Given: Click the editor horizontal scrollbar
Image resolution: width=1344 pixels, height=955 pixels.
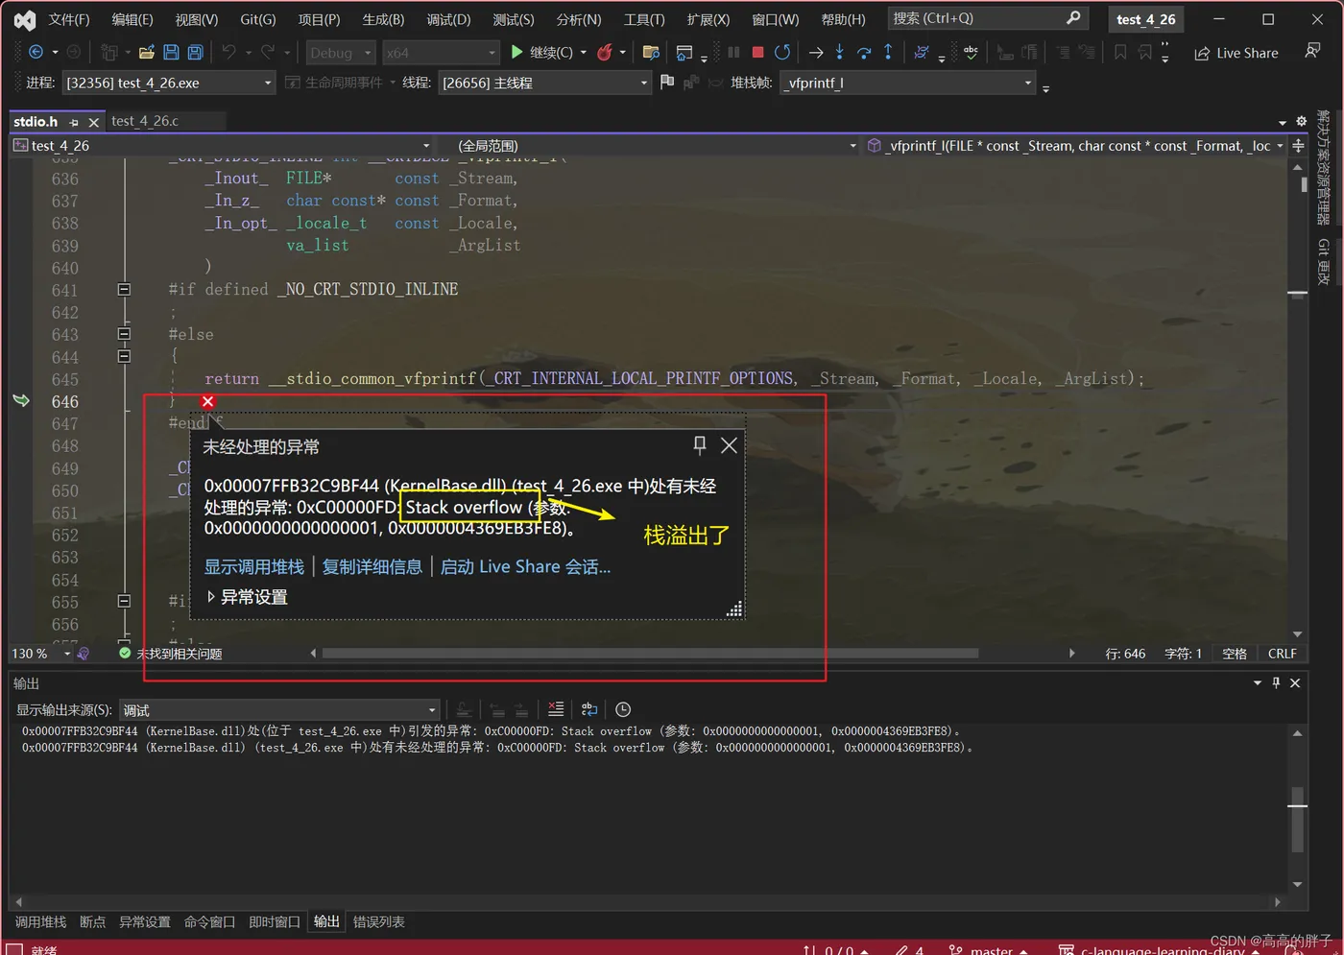Looking at the screenshot, I should (x=650, y=654).
